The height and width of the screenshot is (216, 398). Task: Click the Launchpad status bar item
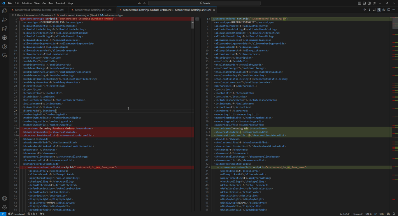[18, 214]
